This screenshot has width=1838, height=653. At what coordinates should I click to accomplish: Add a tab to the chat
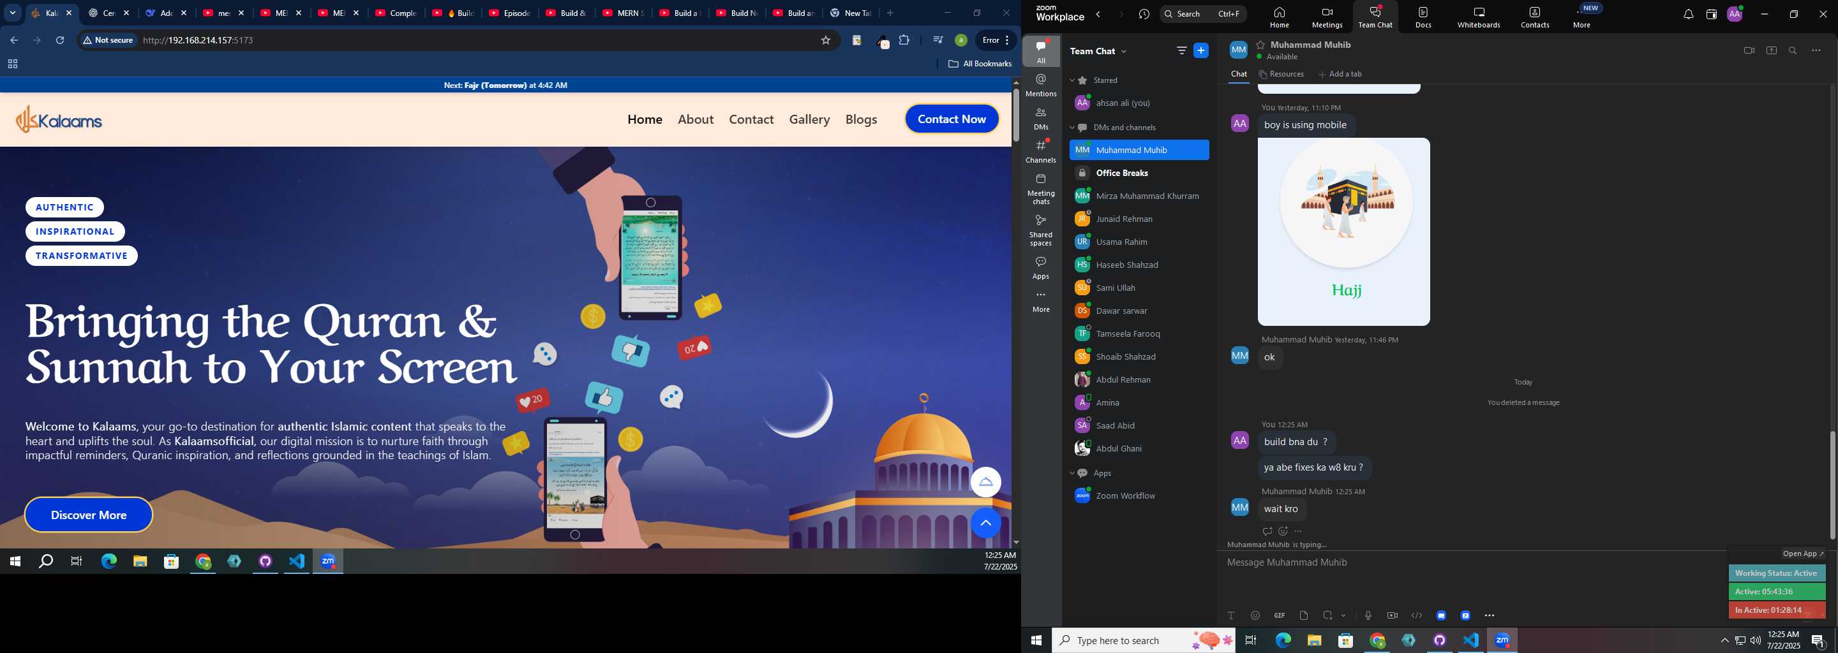click(x=1340, y=74)
